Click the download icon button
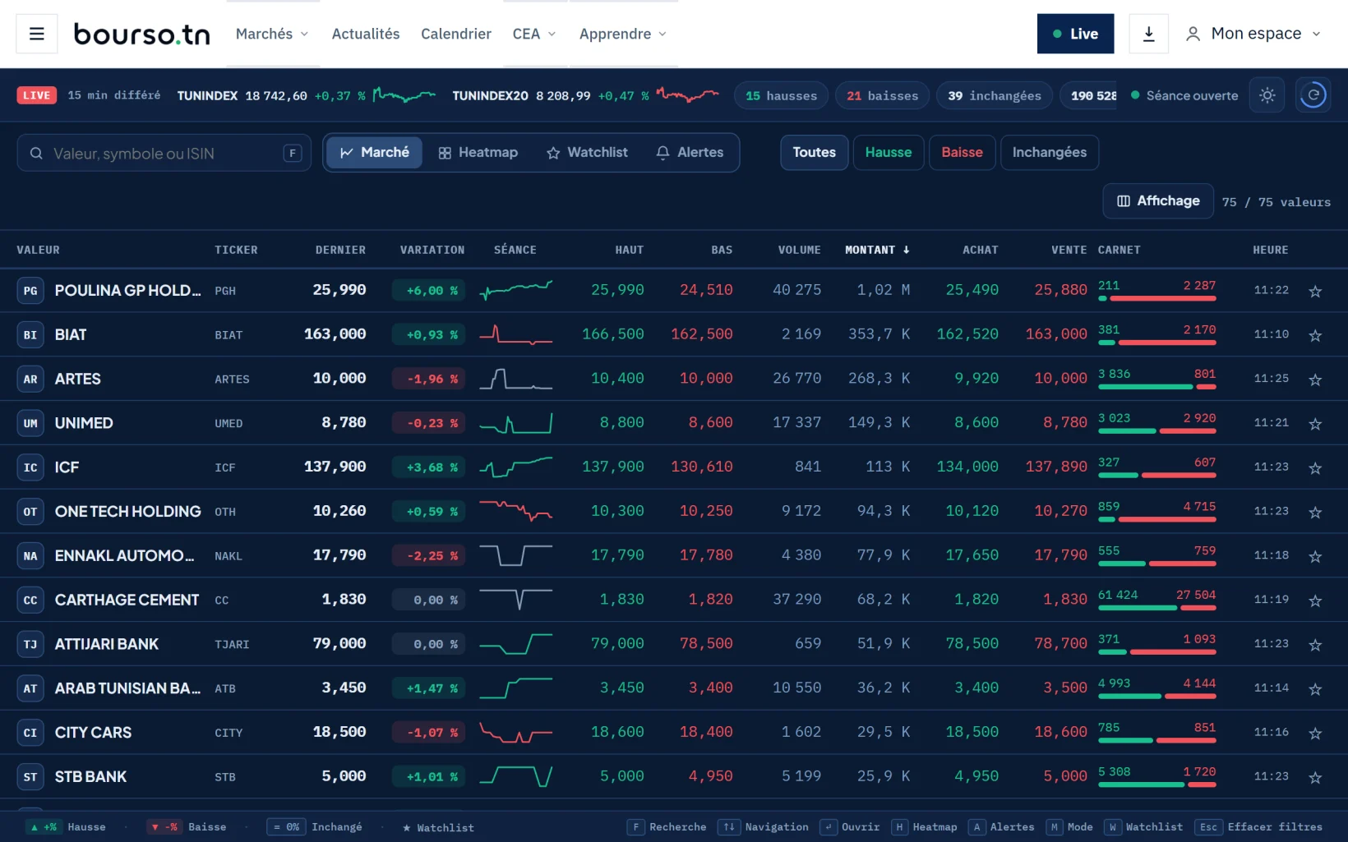This screenshot has height=842, width=1348. tap(1148, 34)
